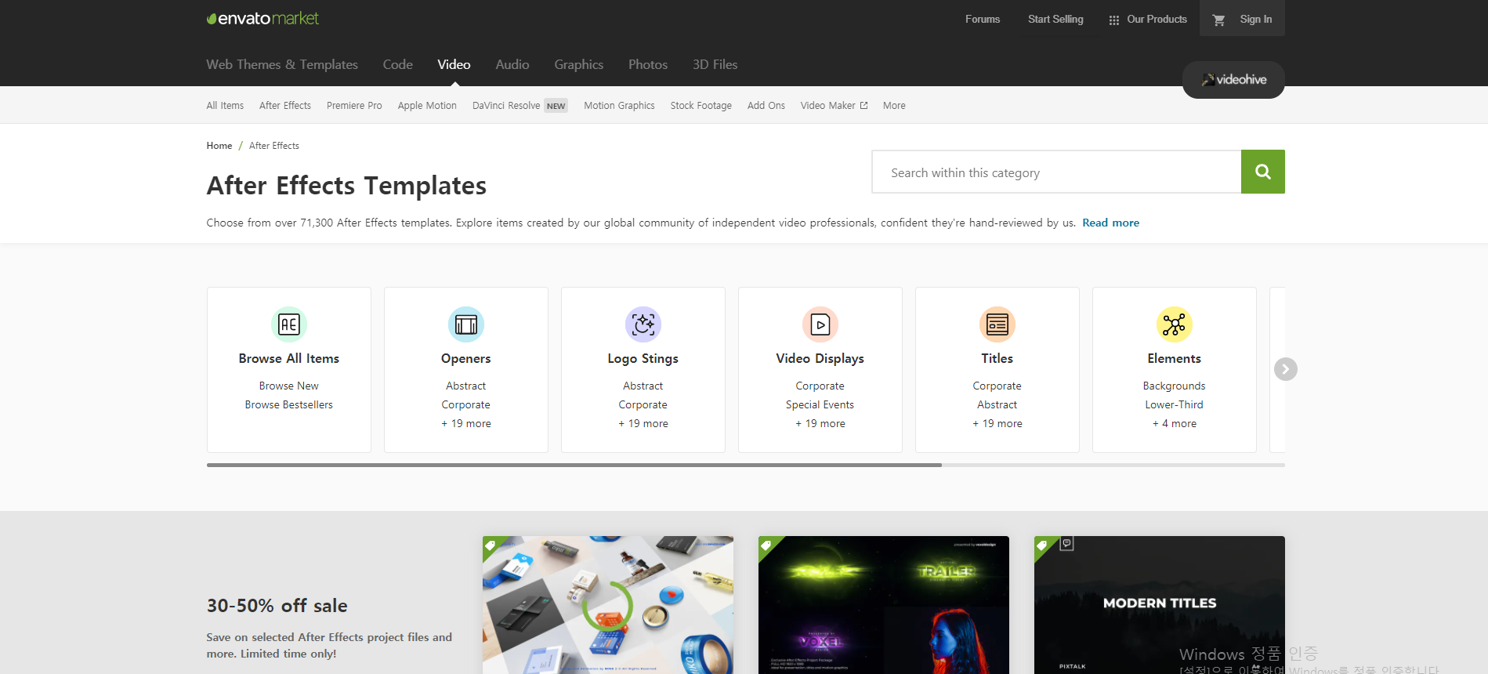1488x674 pixels.
Task: Click the Titles category icon
Action: 997,324
